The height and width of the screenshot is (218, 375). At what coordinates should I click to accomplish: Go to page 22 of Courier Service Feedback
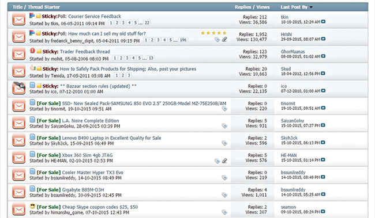click(147, 22)
